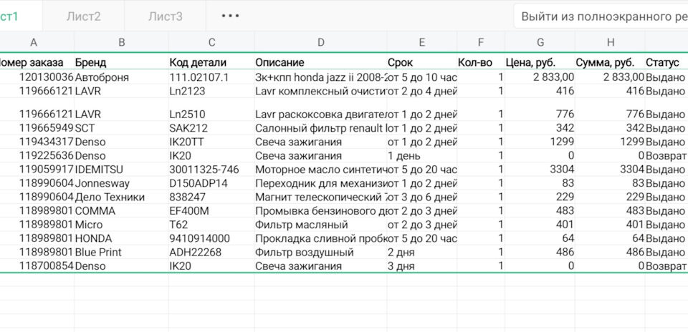Select column E header

[x=421, y=42]
